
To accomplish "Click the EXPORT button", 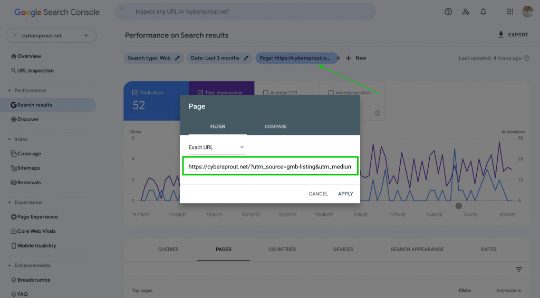I will click(x=513, y=35).
